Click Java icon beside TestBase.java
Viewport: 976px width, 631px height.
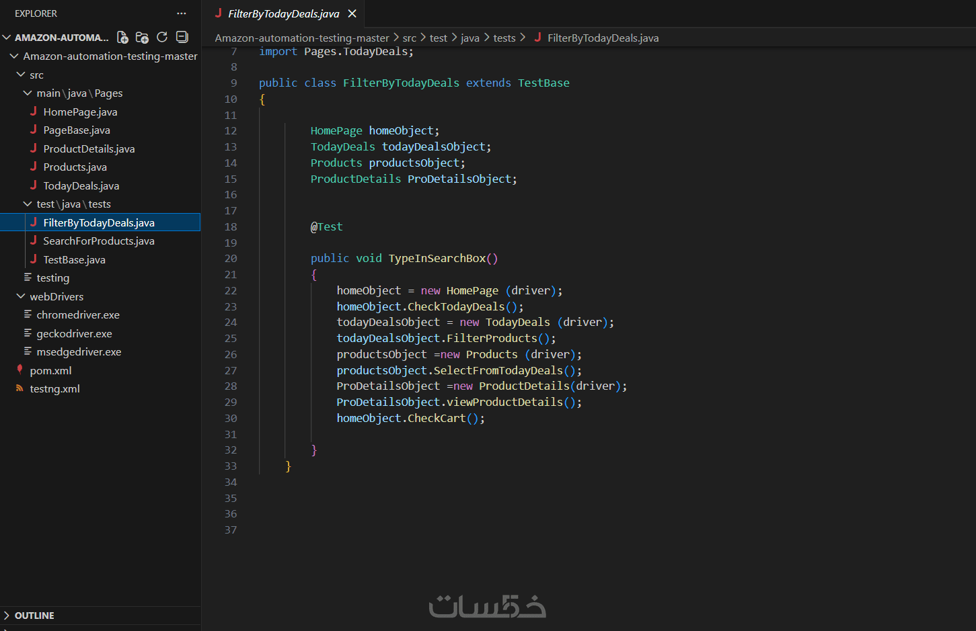[34, 259]
